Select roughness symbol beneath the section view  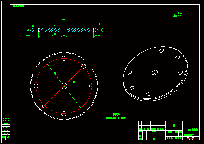coord(54,34)
